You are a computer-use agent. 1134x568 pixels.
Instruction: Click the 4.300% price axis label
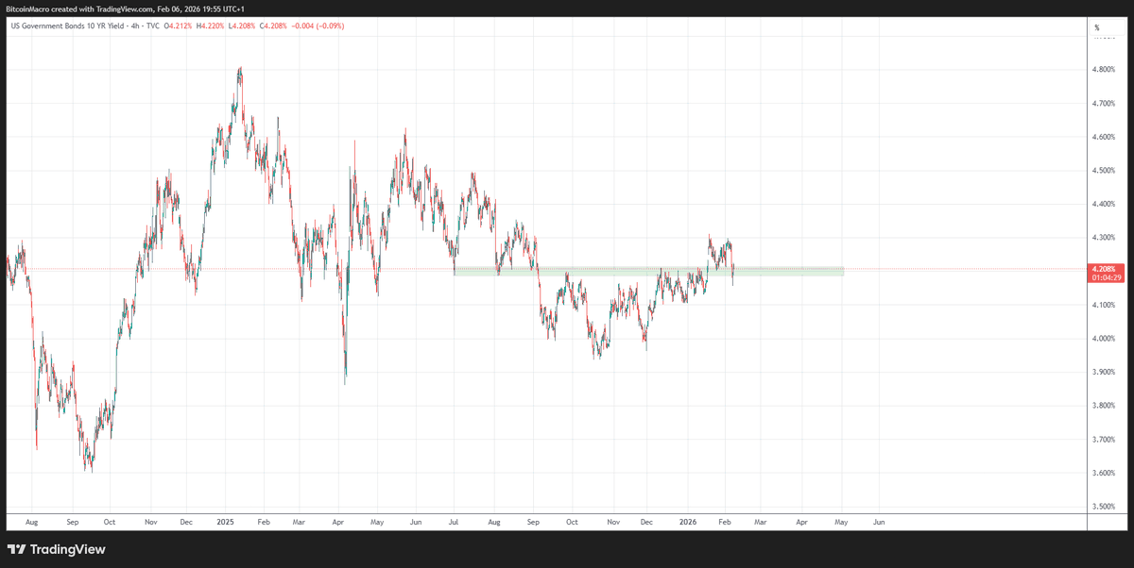point(1106,237)
